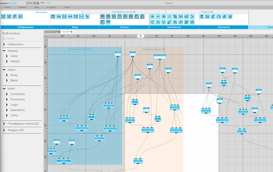Expand the Operators item under Math
This screenshot has width=273, height=172.
7,110
